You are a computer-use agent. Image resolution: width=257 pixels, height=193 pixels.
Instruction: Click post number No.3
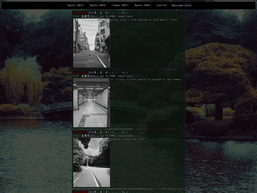click(125, 132)
